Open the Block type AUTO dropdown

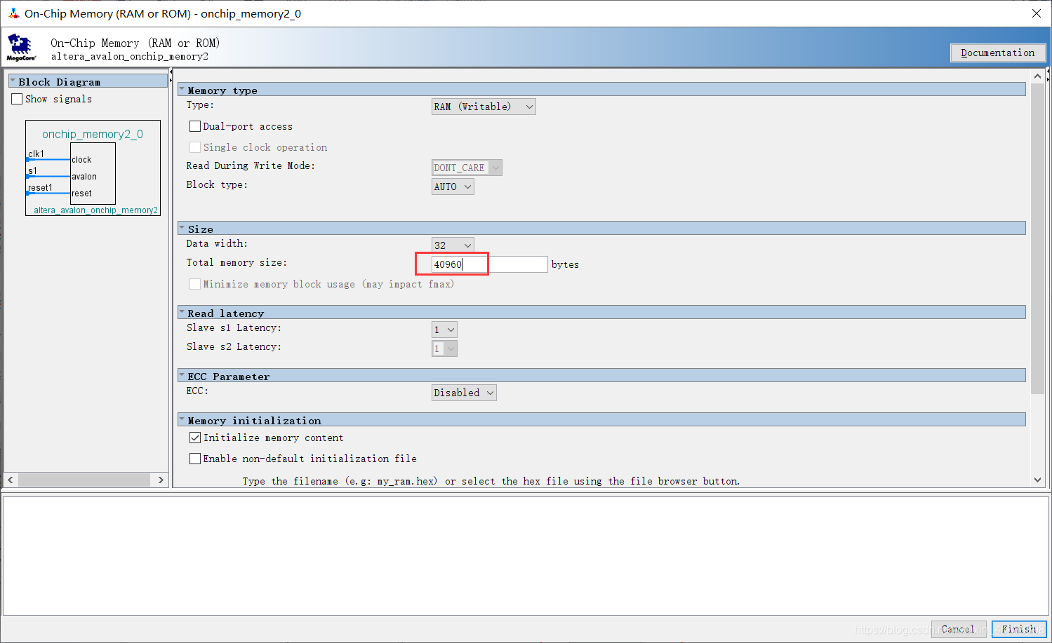pyautogui.click(x=453, y=187)
